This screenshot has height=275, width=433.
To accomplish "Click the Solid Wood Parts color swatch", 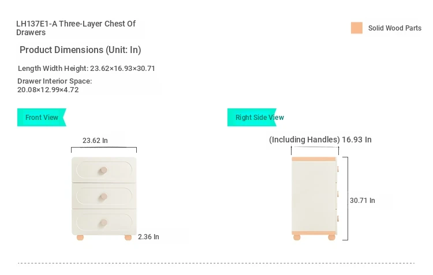I will tap(357, 28).
